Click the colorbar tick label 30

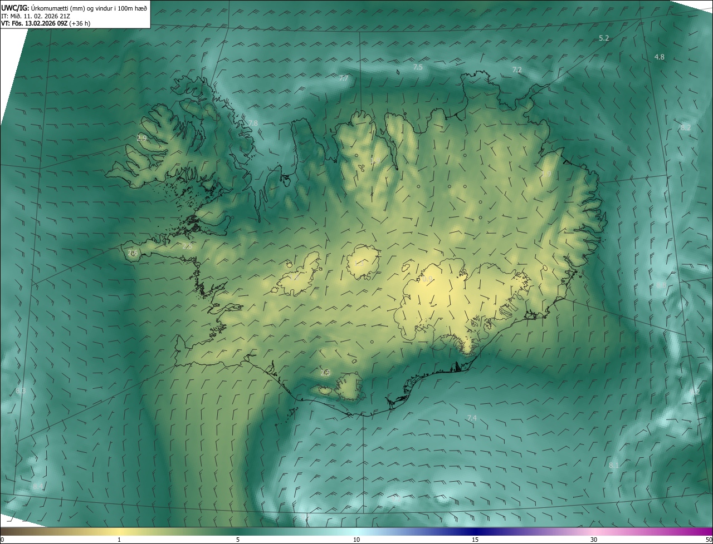(x=594, y=540)
